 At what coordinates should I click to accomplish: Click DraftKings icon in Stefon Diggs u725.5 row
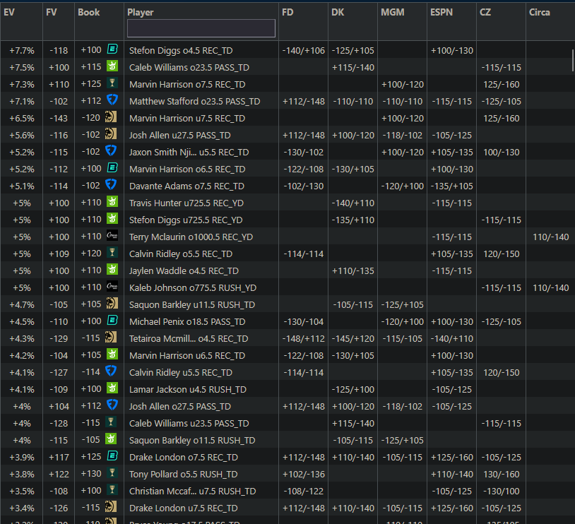click(x=112, y=218)
